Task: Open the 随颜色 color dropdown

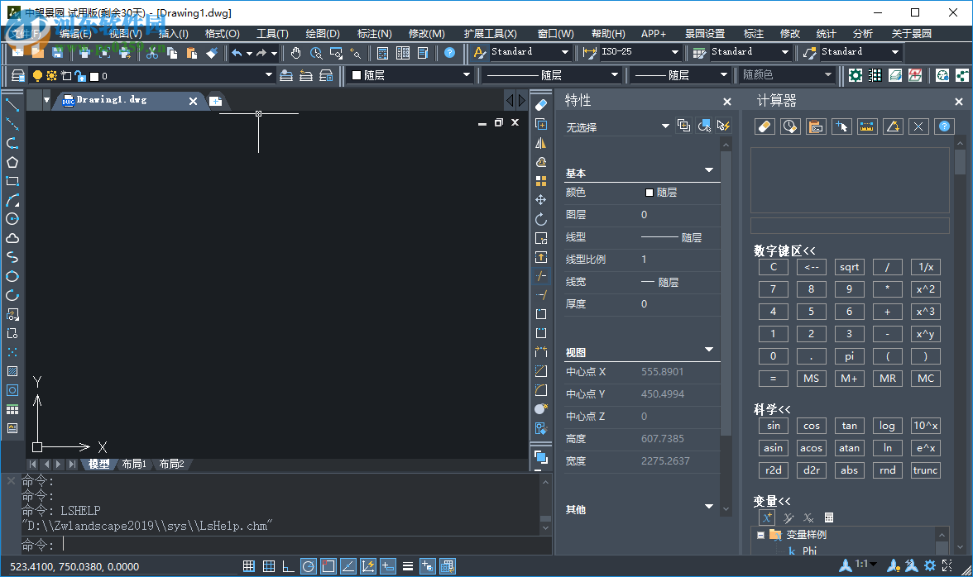Action: (829, 75)
